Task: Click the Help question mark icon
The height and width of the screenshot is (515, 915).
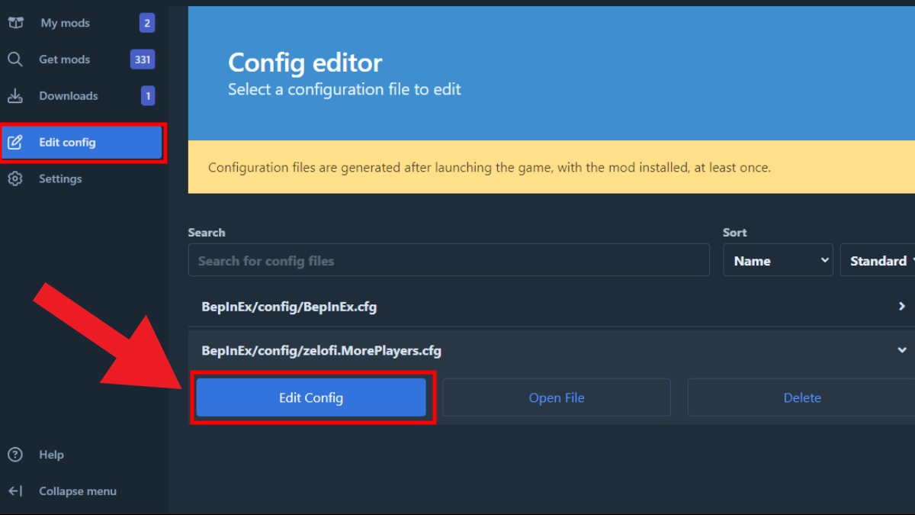Action: (15, 455)
